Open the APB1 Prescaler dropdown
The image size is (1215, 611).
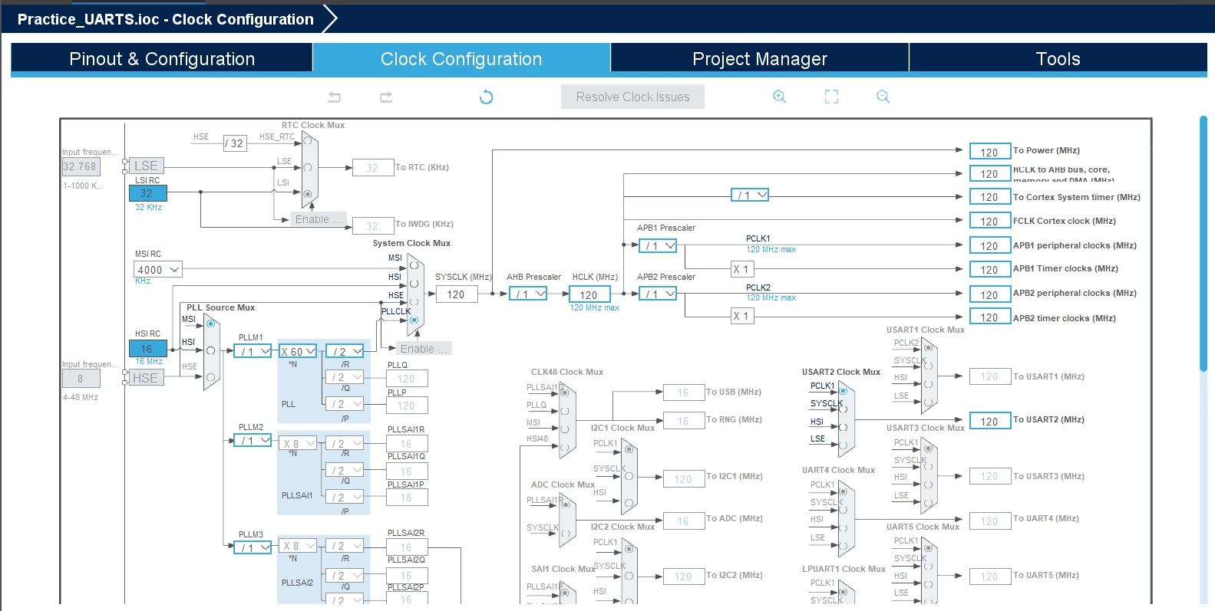(x=658, y=245)
